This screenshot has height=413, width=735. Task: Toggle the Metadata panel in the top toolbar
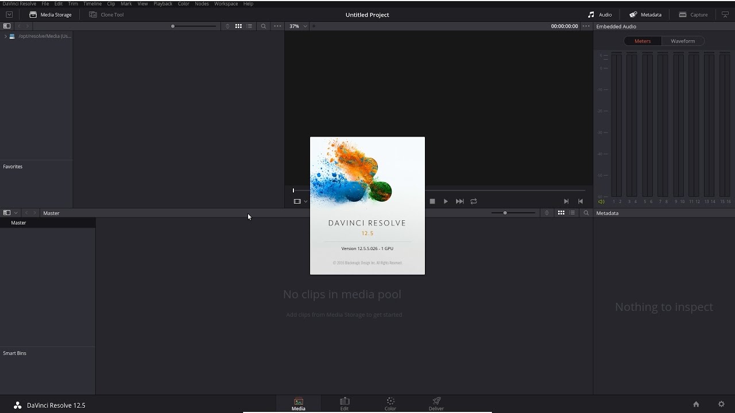pyautogui.click(x=645, y=14)
